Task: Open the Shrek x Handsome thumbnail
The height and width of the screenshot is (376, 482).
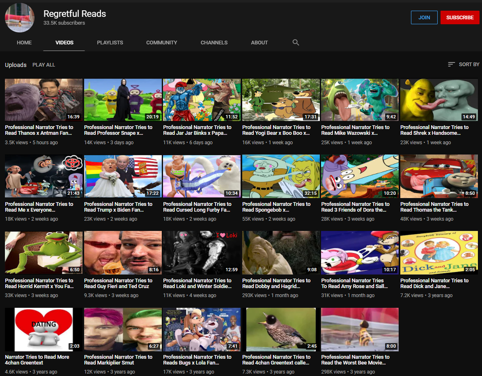Action: [x=439, y=100]
